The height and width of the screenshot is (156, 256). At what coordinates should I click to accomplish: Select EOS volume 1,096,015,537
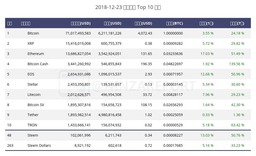110,74
